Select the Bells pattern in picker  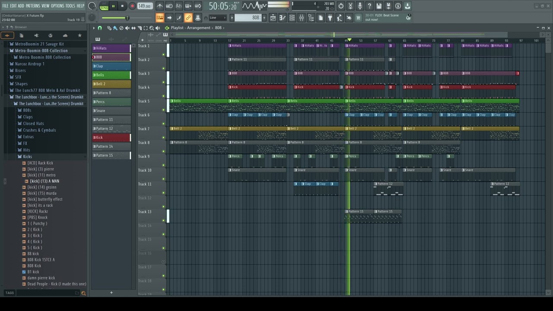[111, 75]
